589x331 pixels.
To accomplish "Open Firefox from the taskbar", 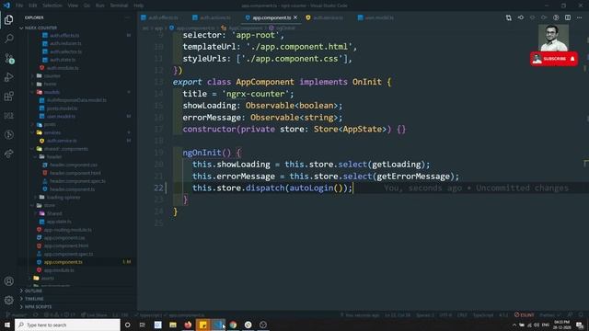I will pos(188,325).
